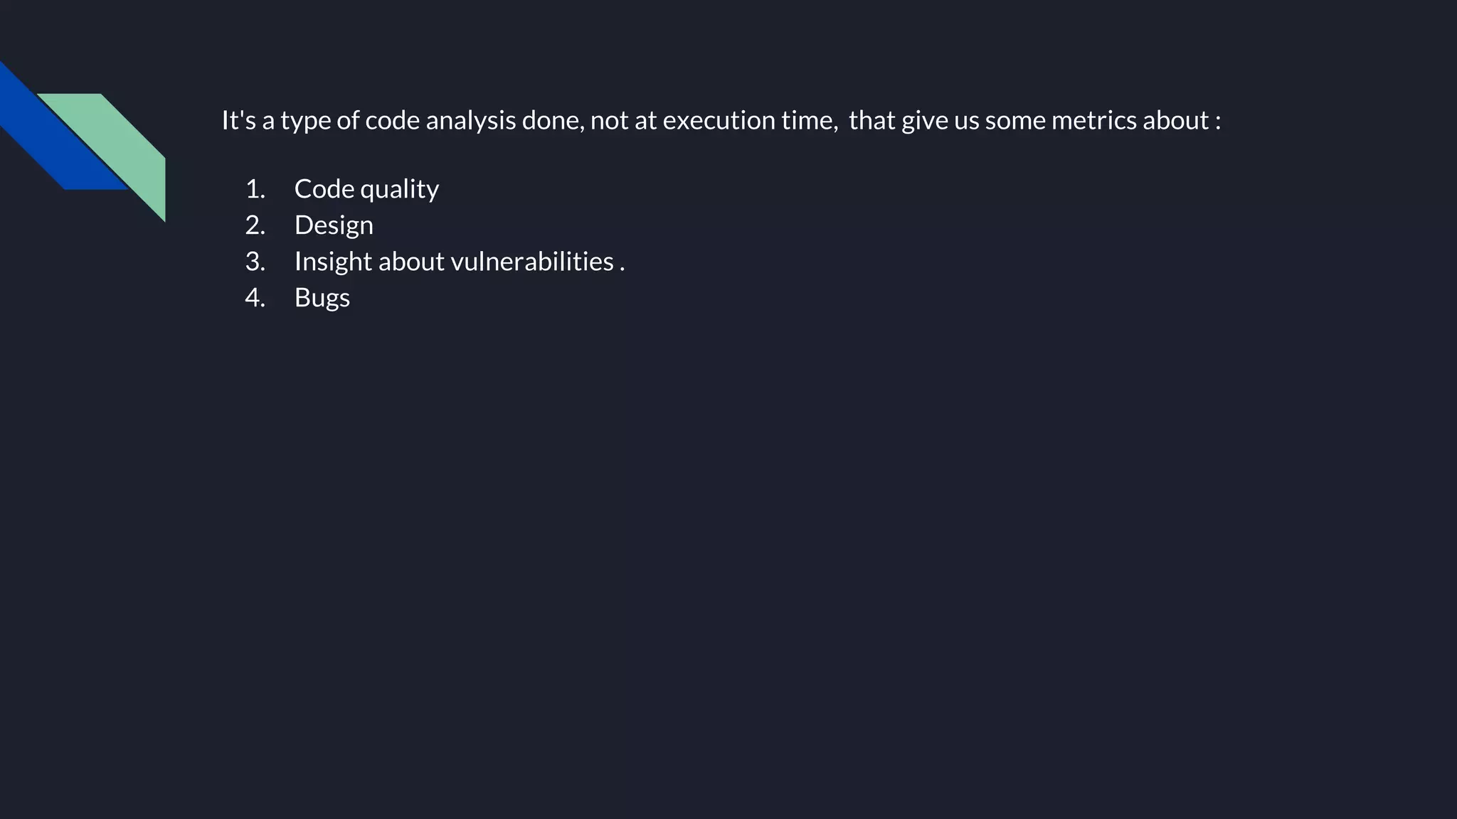Click the words "execution time" in the sentence
Viewport: 1457px width, 819px height.
[x=748, y=120]
